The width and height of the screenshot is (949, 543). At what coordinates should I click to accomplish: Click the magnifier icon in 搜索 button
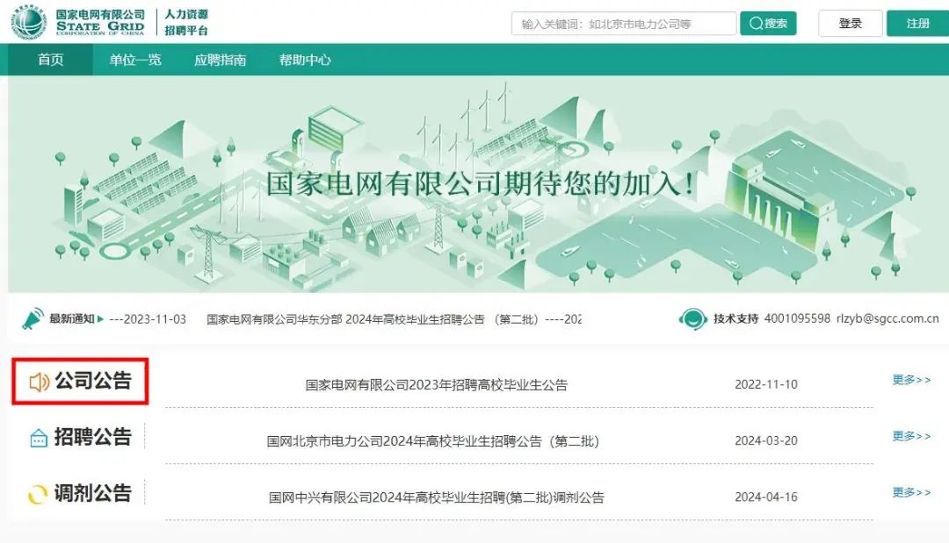point(755,24)
